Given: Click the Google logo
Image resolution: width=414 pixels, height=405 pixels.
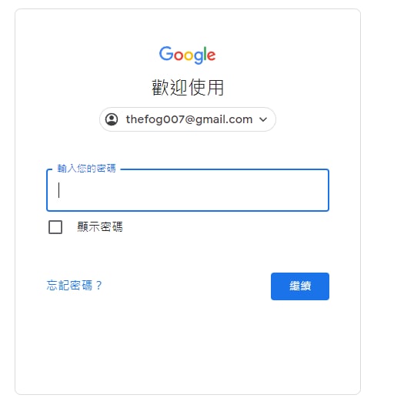Looking at the screenshot, I should 187,55.
